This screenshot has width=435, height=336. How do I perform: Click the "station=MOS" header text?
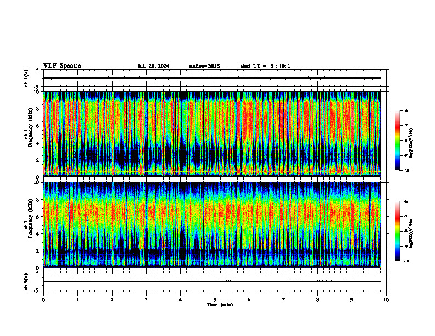(x=204, y=66)
